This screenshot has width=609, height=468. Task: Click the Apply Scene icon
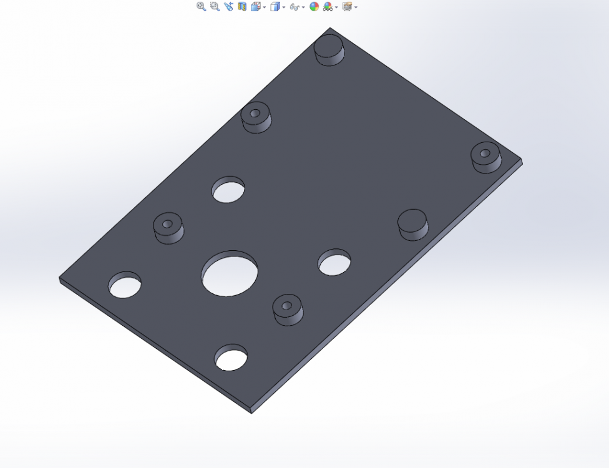[326, 6]
